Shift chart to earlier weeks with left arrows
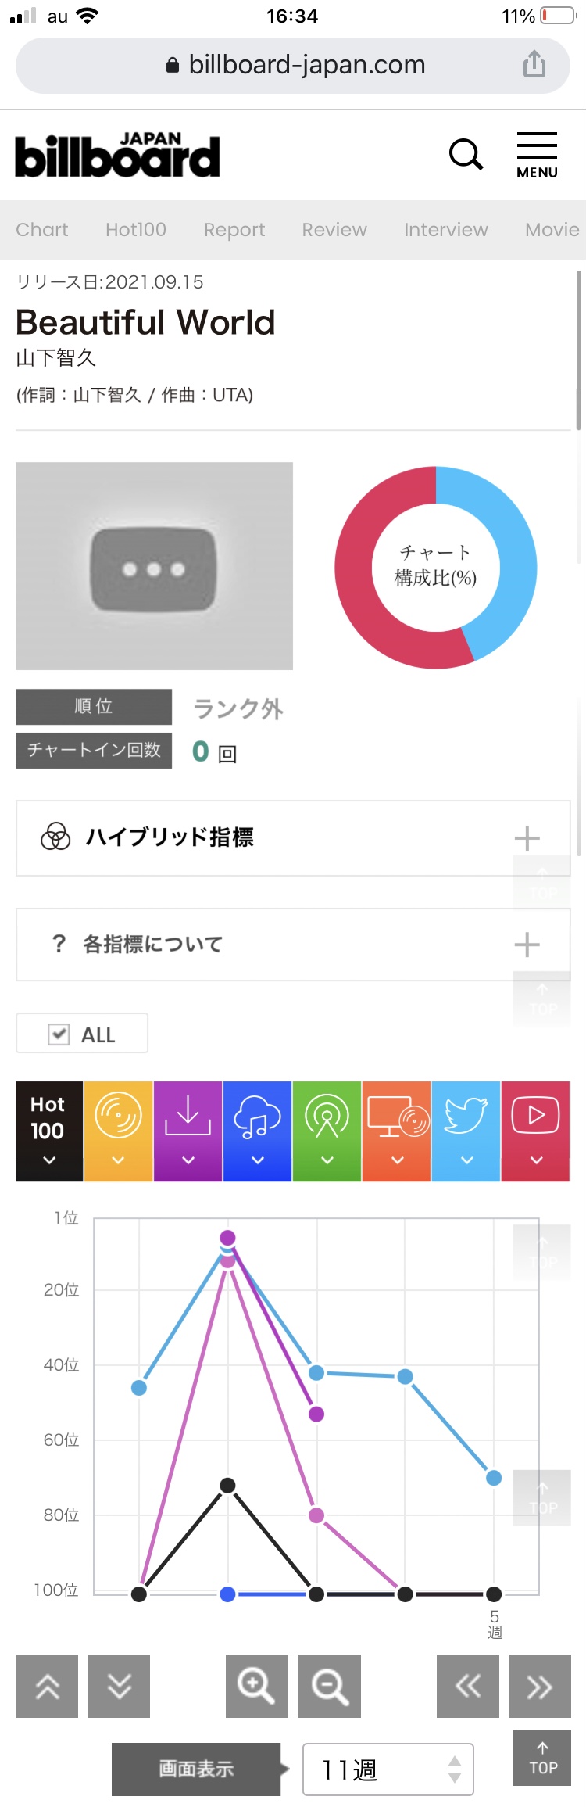 (x=468, y=1686)
